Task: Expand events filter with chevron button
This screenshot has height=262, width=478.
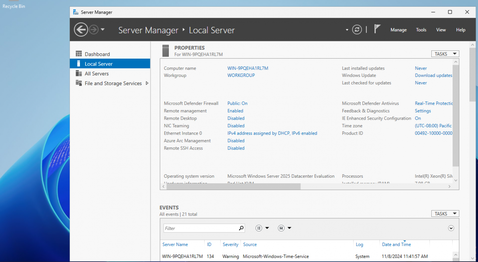Action: (x=451, y=228)
